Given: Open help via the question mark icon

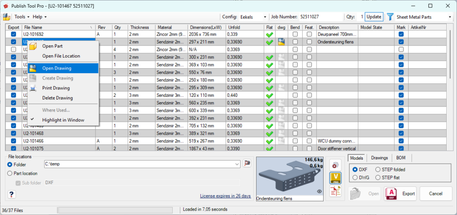Looking at the screenshot, I should pyautogui.click(x=12, y=194).
